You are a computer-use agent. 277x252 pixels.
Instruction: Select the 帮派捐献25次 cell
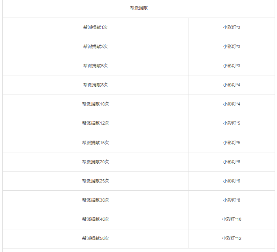pyautogui.click(x=95, y=181)
